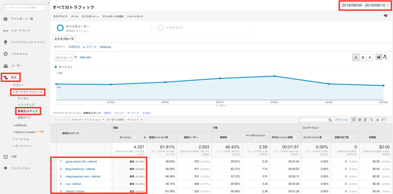Open the セカンダリ ディメンション dropdown
This screenshot has width=393, height=194.
tap(88, 120)
